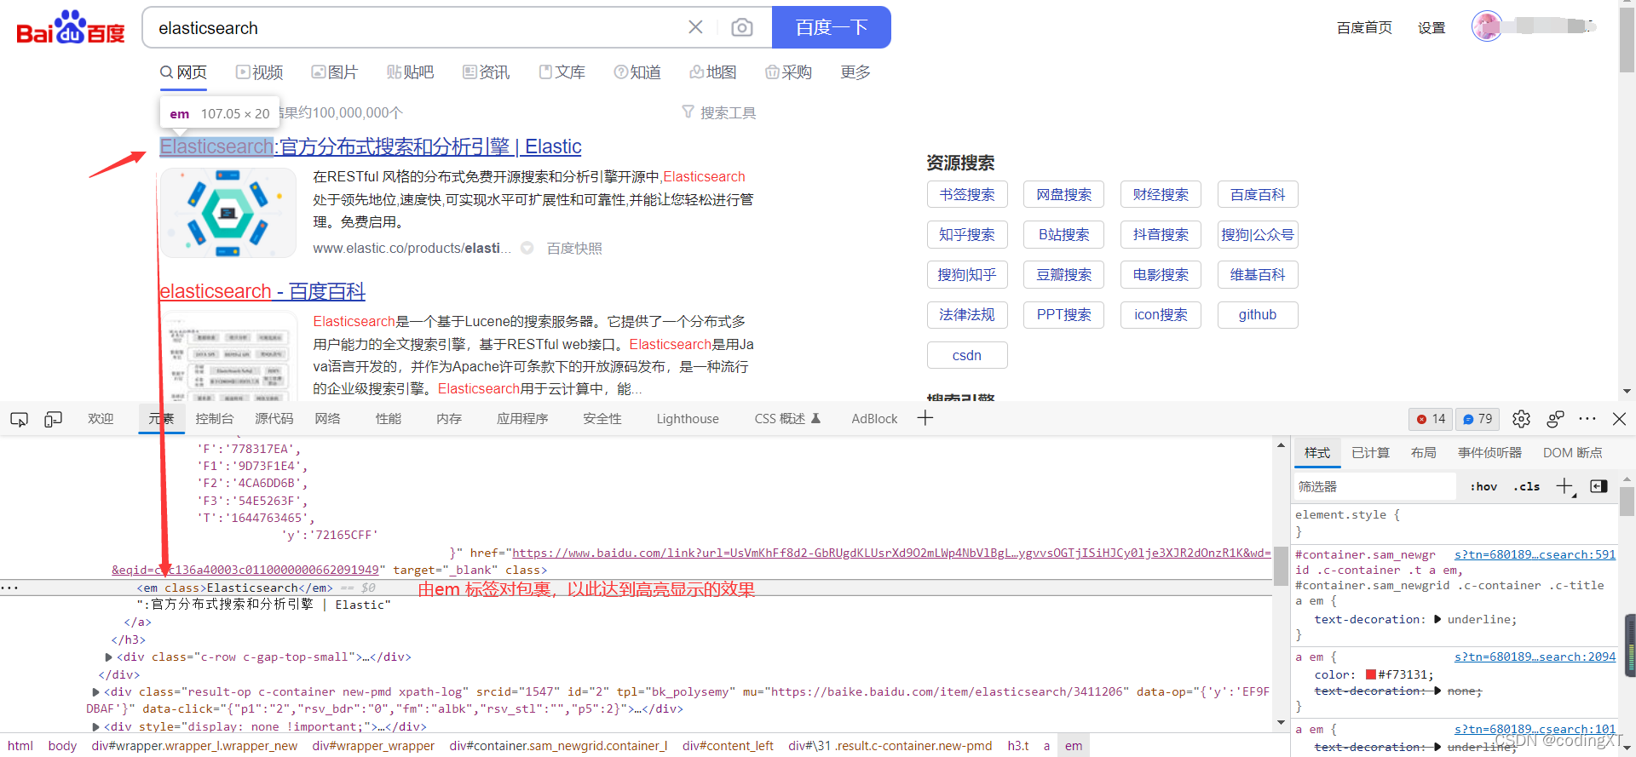Click the Baidu logo
The height and width of the screenshot is (757, 1636).
pos(71,28)
